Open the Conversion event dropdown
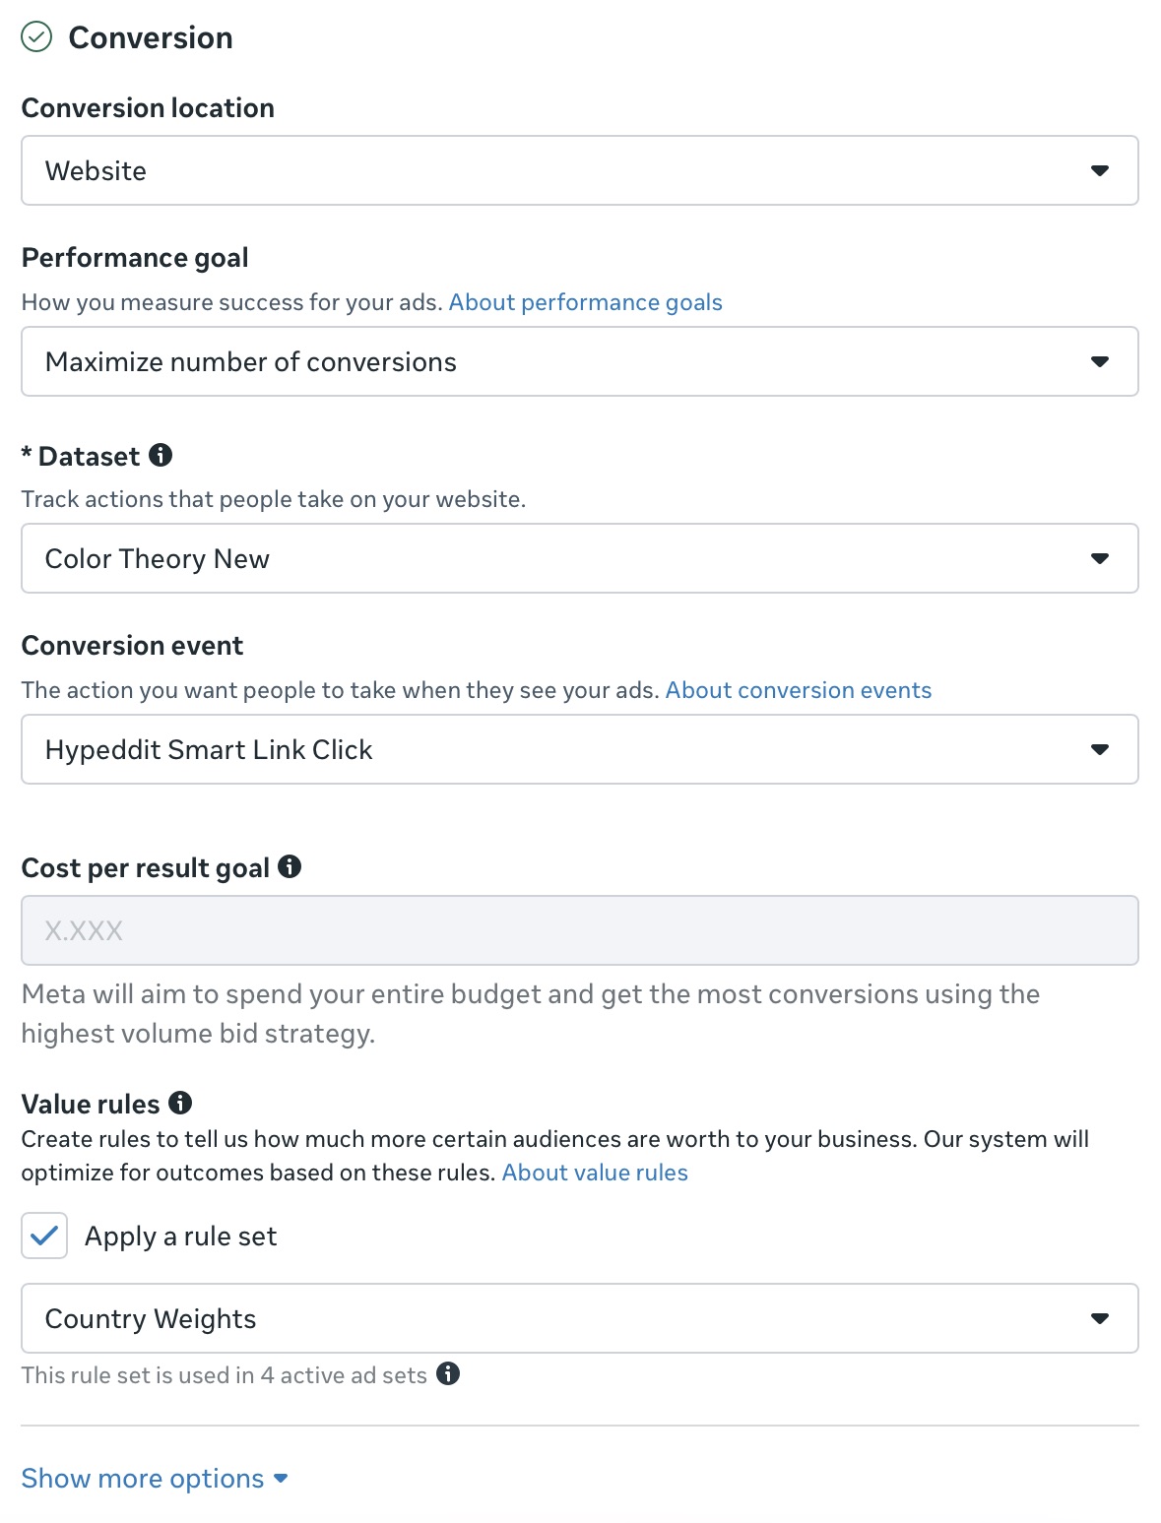Image resolution: width=1161 pixels, height=1523 pixels. pos(579,749)
